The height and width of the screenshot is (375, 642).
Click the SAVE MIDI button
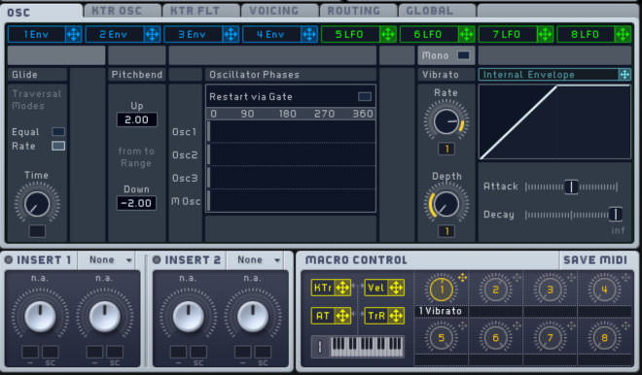click(x=595, y=260)
